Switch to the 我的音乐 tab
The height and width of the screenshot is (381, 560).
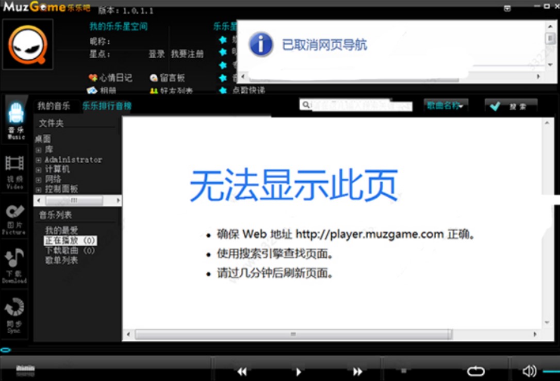pyautogui.click(x=54, y=106)
